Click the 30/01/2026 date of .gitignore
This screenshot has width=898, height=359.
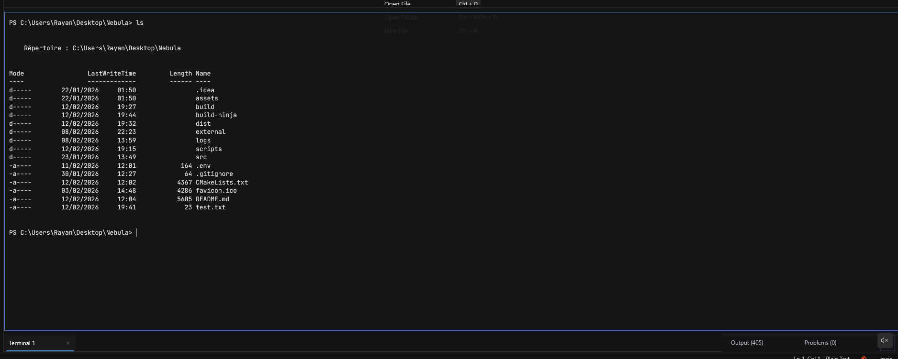(80, 174)
